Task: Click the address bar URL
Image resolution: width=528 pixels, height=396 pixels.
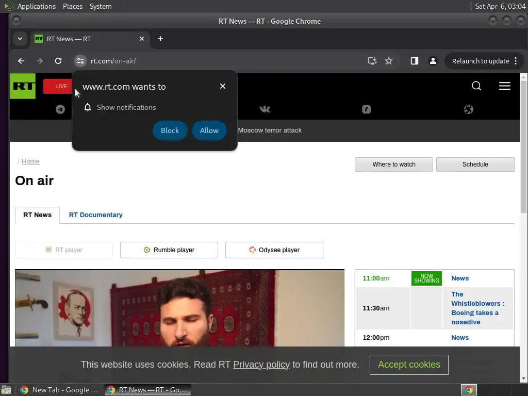Action: tap(113, 61)
